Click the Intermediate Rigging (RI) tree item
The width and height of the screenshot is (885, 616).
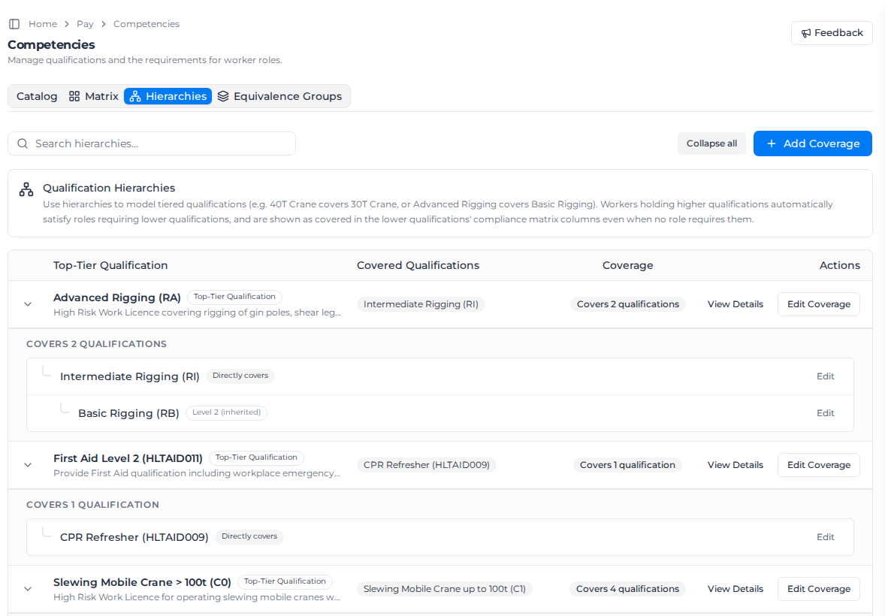[x=130, y=377]
